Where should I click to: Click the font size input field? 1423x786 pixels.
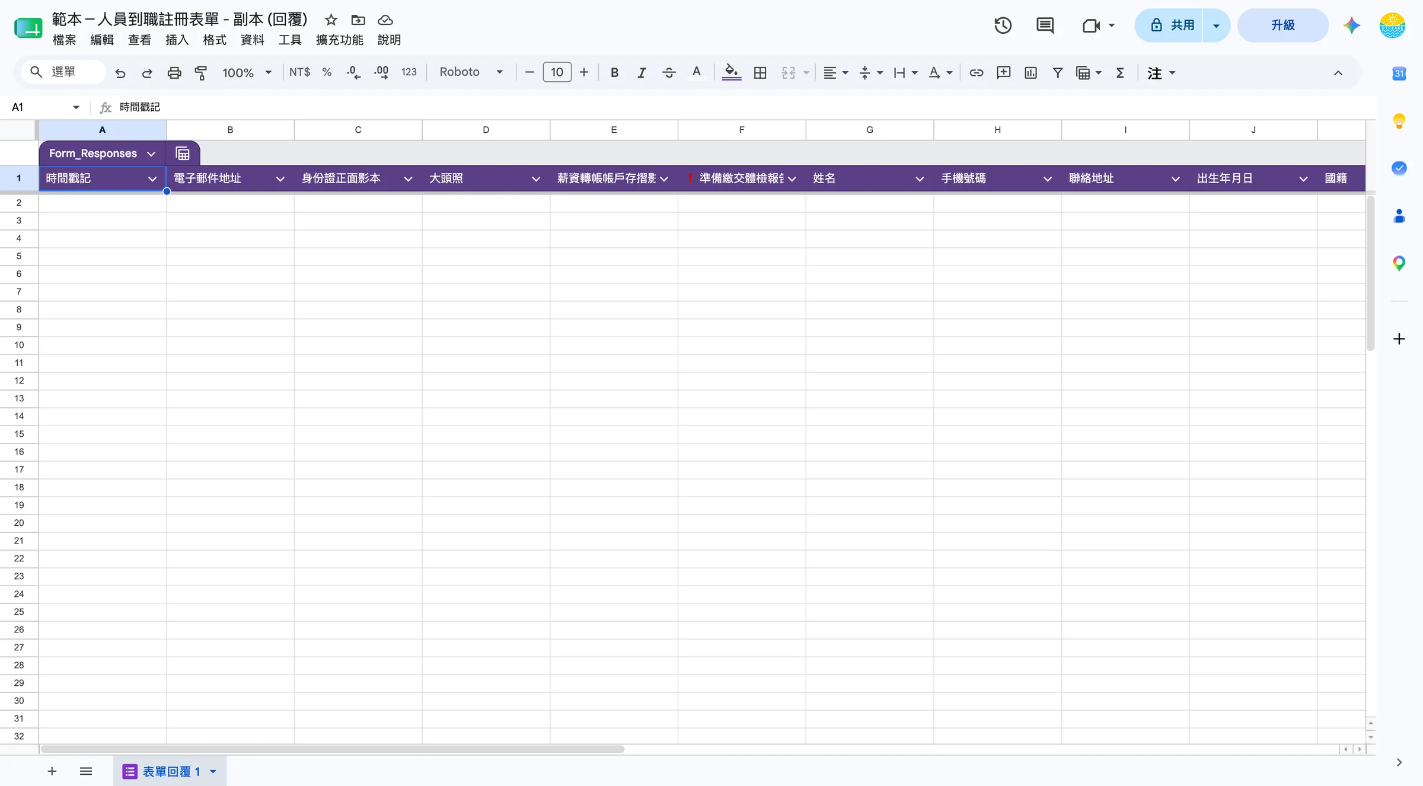pyautogui.click(x=557, y=72)
